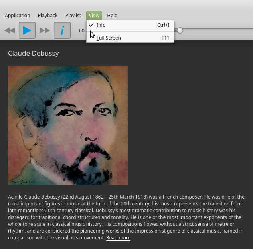Click the previous track rewind icon
The height and width of the screenshot is (249, 253).
pos(10,30)
